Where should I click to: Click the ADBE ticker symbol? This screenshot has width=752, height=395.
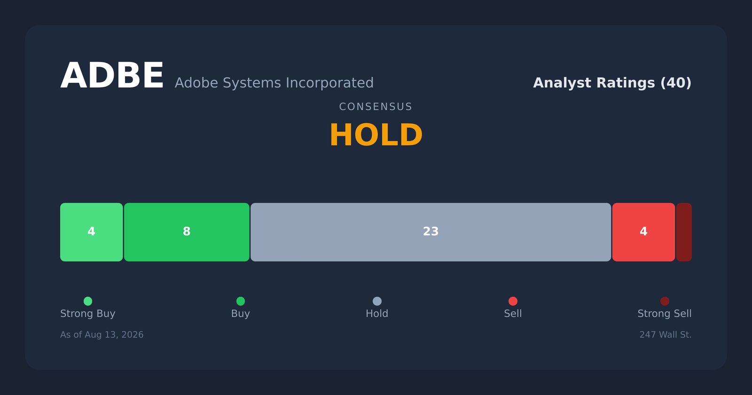point(112,76)
